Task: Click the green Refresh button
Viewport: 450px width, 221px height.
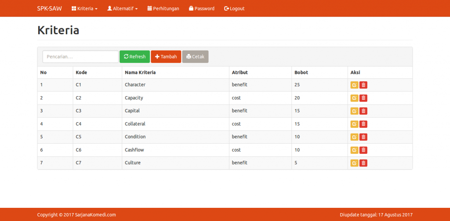Action: 134,57
